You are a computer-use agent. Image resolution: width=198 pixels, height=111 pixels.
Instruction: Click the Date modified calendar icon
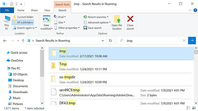tap(46, 19)
